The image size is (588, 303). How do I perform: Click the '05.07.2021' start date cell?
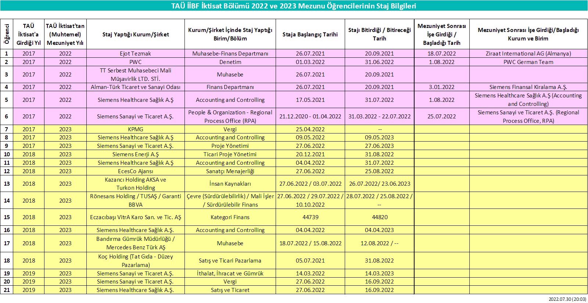coord(310,260)
